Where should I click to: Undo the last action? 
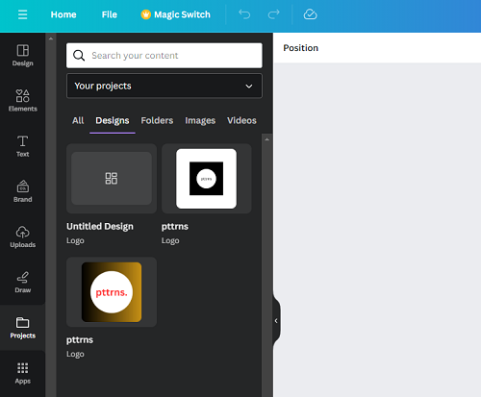click(244, 14)
